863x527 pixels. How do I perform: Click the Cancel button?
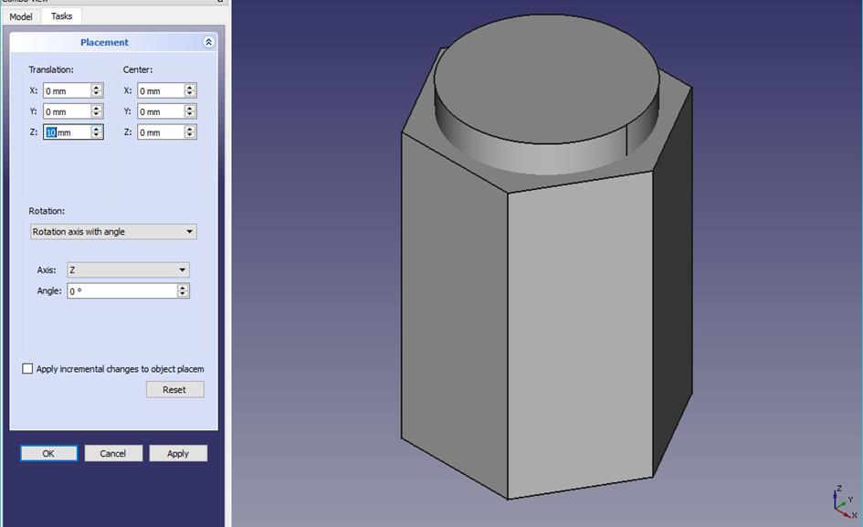coord(113,453)
